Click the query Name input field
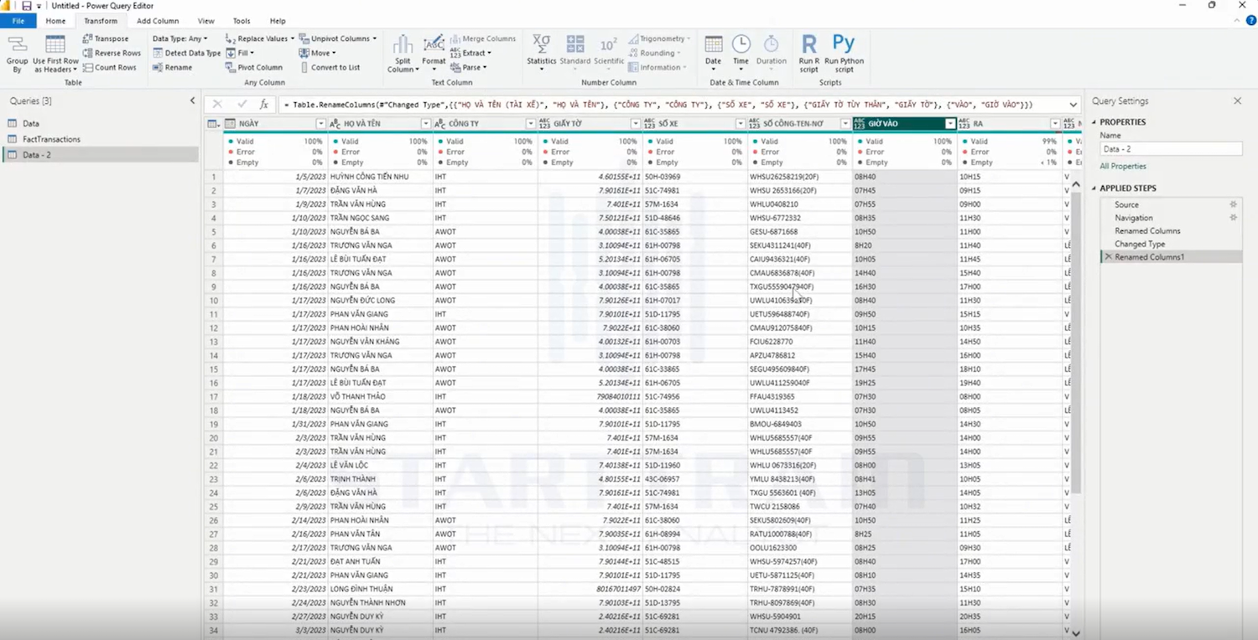 [1171, 149]
